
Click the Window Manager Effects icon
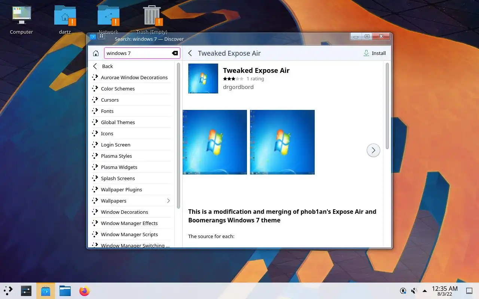pos(95,223)
